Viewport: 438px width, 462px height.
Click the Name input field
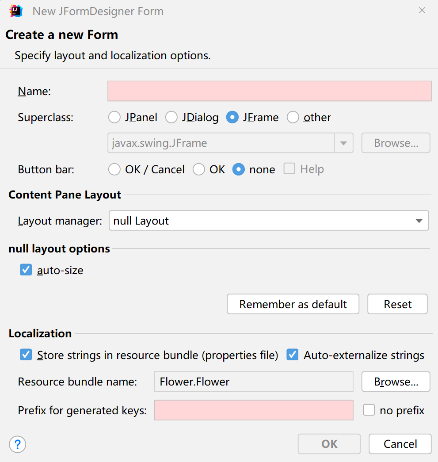click(x=269, y=91)
